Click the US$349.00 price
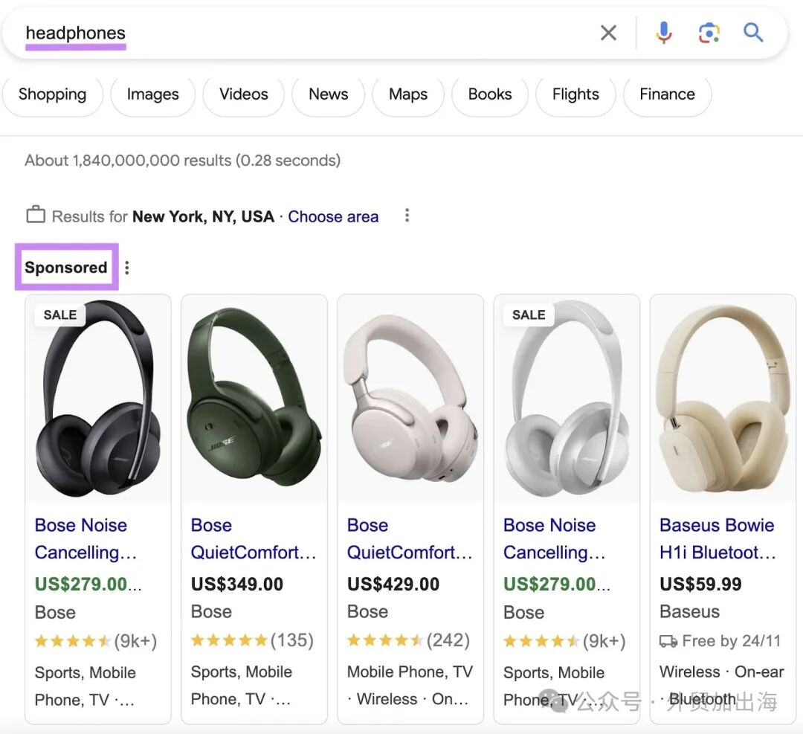803x734 pixels. [236, 584]
